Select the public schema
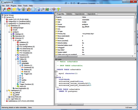The width and height of the screenshot is (138, 110). 19,40
